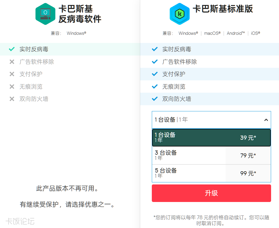The width and height of the screenshot is (279, 228).
Task: Click the 卡巴斯基 反病毒软件 product title
Action: pos(80,14)
